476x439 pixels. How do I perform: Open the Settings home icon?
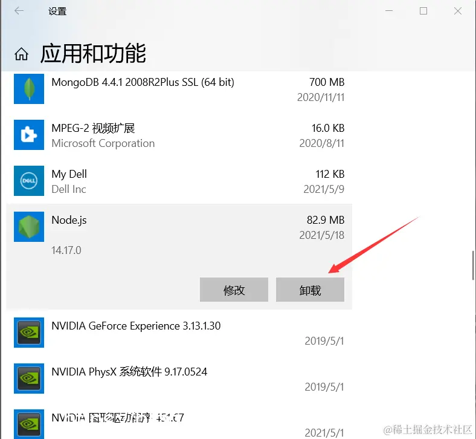[21, 54]
